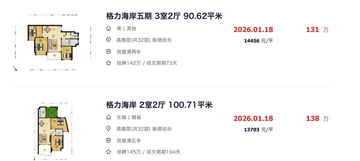View the first listing's floor plan thumbnail
This screenshot has height=161, width=360.
coord(53,43)
